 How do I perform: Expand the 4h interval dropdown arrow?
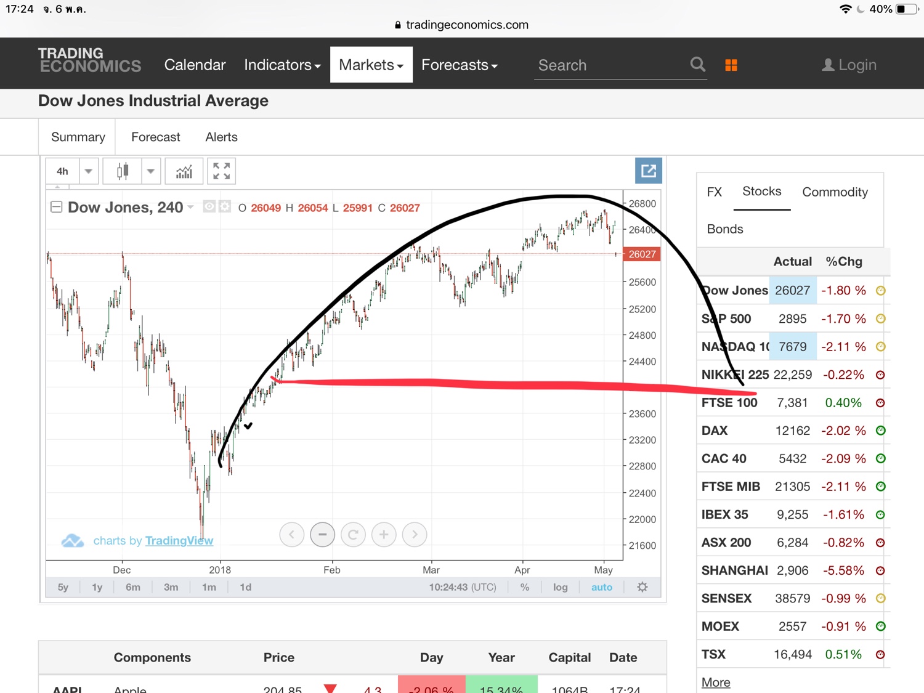pos(89,171)
